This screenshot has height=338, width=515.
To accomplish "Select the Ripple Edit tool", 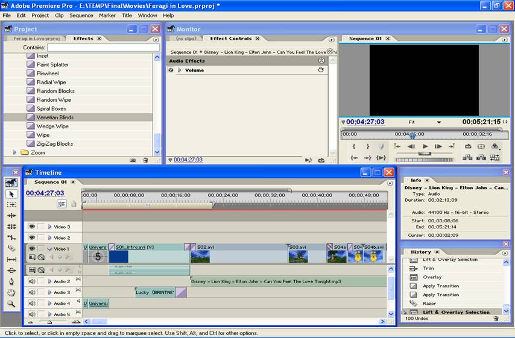I will click(11, 216).
